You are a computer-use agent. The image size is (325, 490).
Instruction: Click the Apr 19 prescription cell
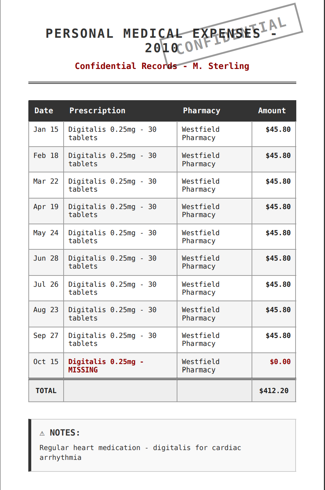click(112, 211)
